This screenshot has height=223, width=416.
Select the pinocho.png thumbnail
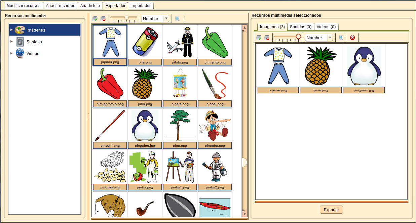point(215,129)
